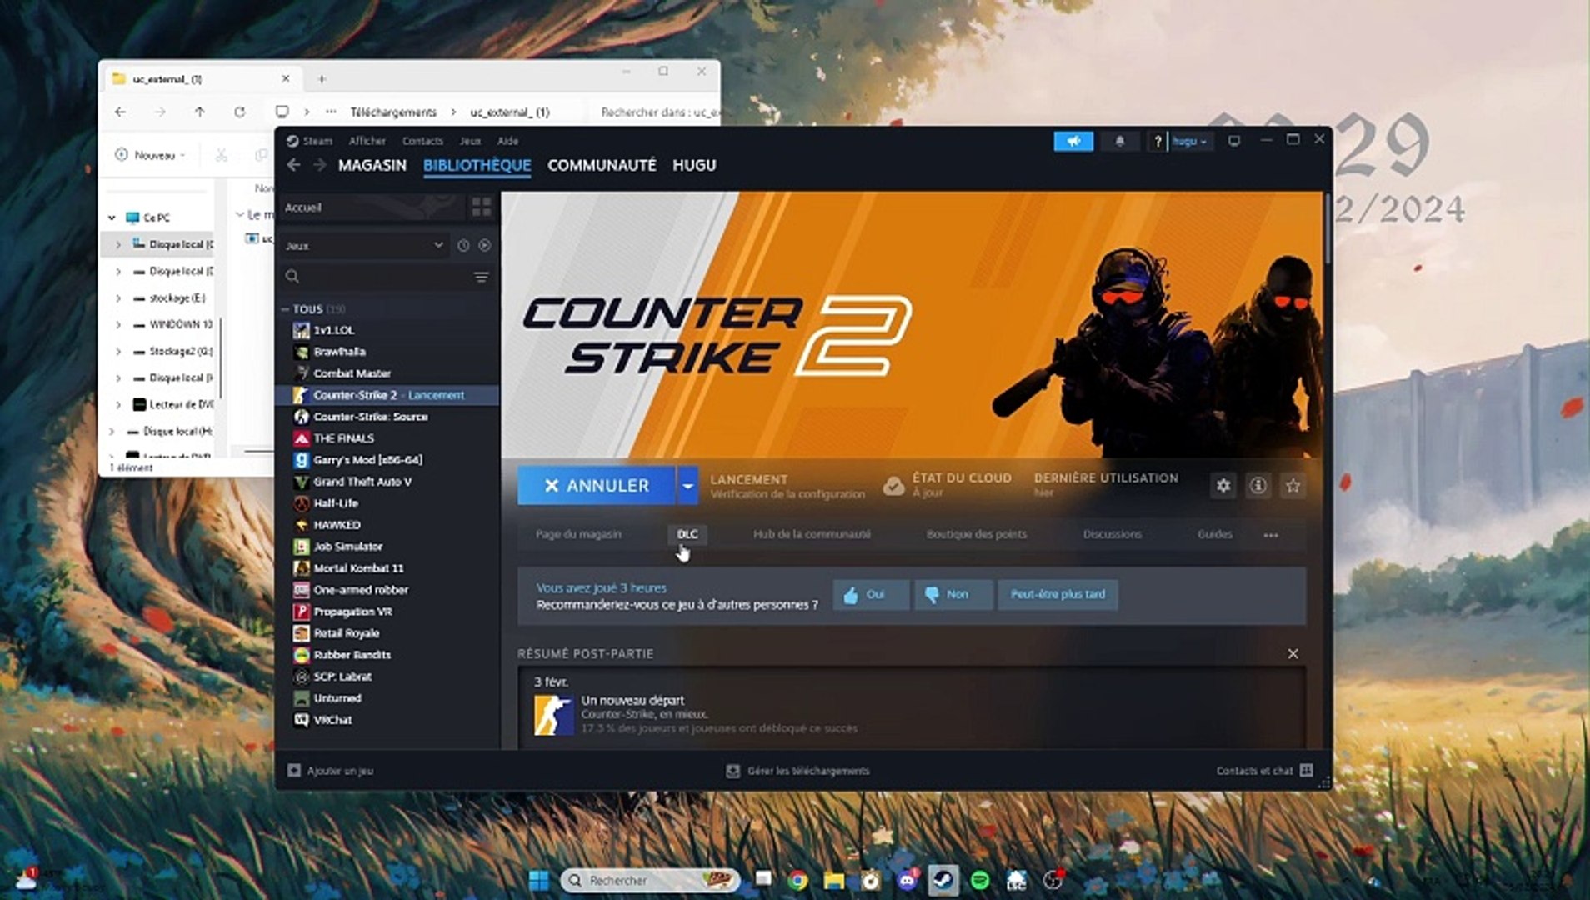This screenshot has height=900, width=1590.
Task: Open the Jeux collections dropdown
Action: pyautogui.click(x=364, y=245)
